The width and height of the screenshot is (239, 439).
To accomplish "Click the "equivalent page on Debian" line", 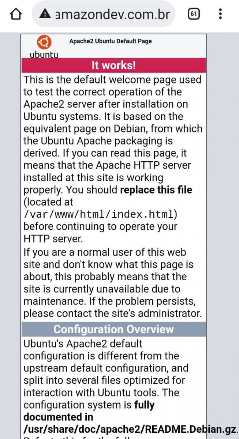I will 112,129.
